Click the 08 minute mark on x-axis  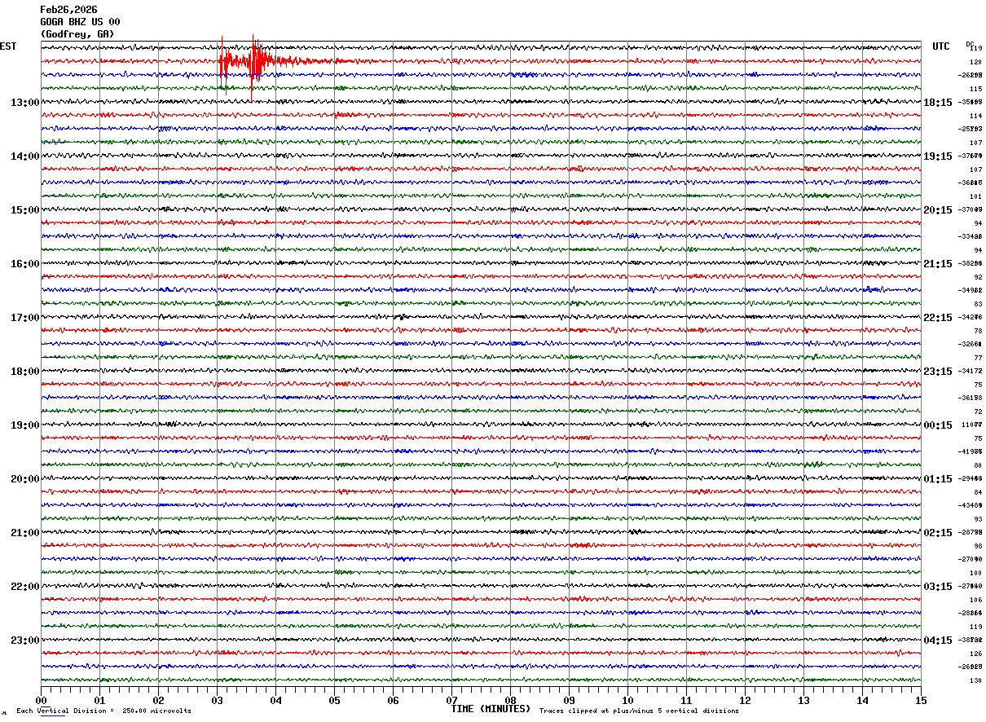point(511,701)
